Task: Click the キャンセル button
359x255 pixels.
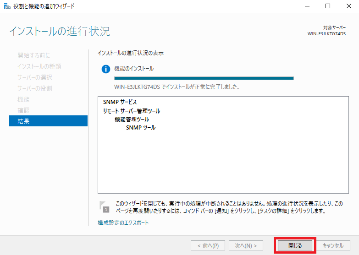Action: (333, 245)
